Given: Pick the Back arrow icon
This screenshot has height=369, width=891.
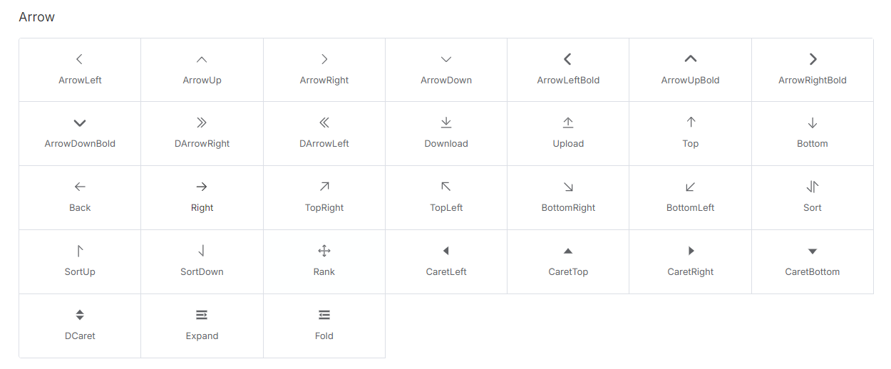Looking at the screenshot, I should click(x=80, y=187).
